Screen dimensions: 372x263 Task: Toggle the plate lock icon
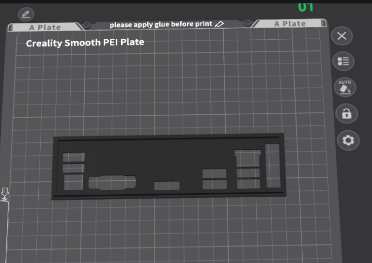coord(347,114)
